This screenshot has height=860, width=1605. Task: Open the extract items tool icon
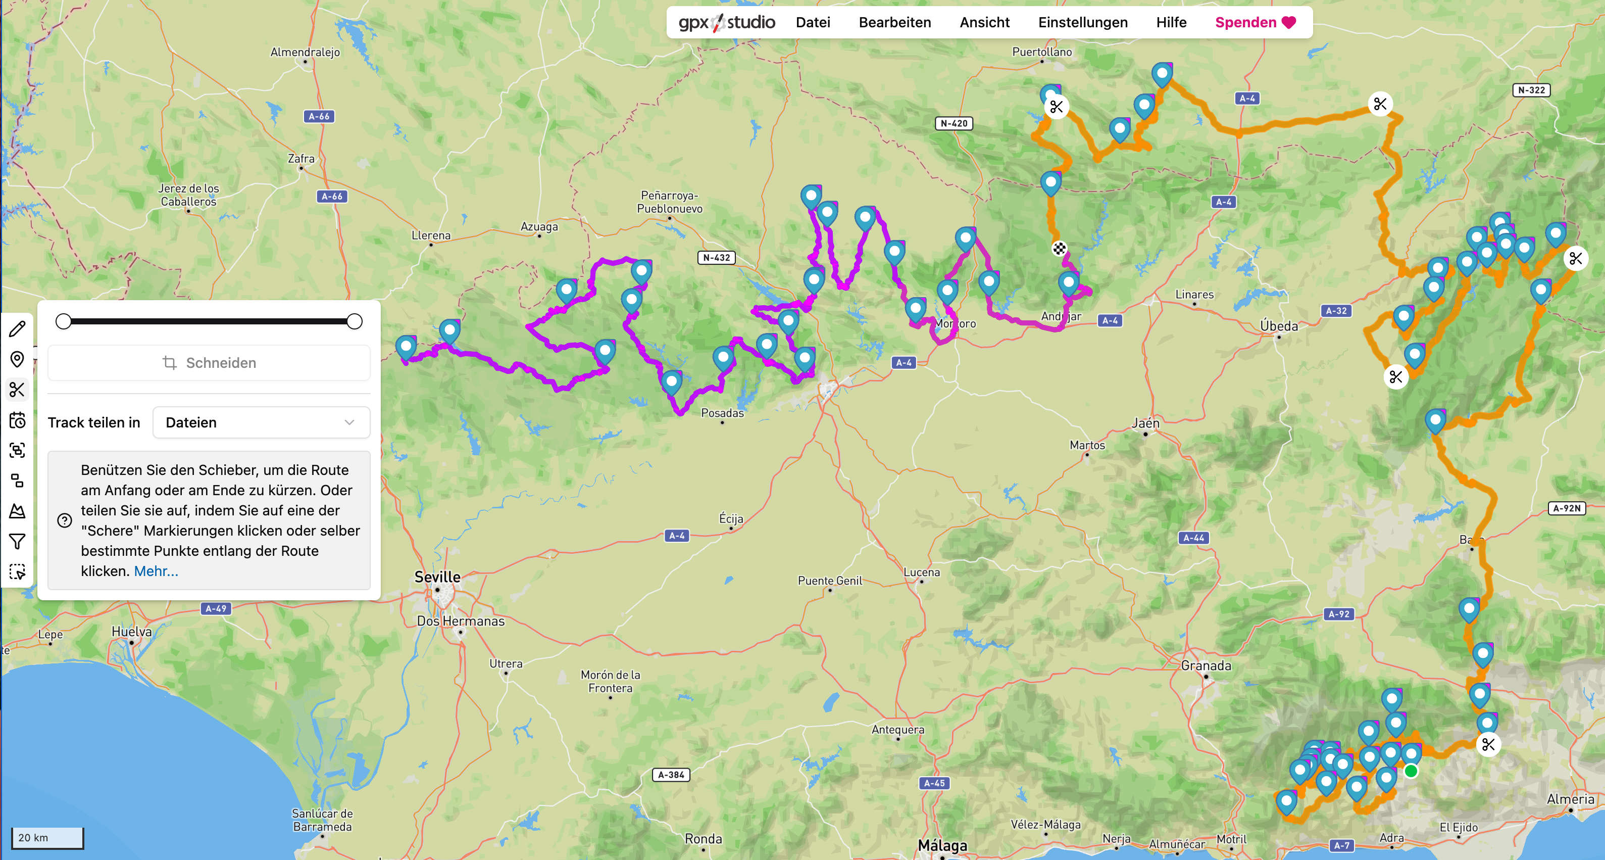click(18, 481)
